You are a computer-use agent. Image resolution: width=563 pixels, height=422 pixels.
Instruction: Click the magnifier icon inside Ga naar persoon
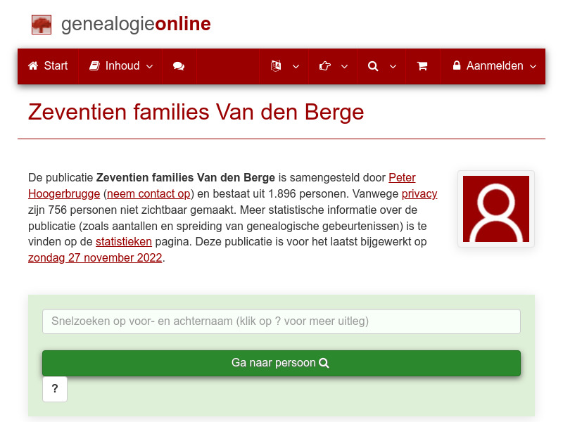[324, 363]
